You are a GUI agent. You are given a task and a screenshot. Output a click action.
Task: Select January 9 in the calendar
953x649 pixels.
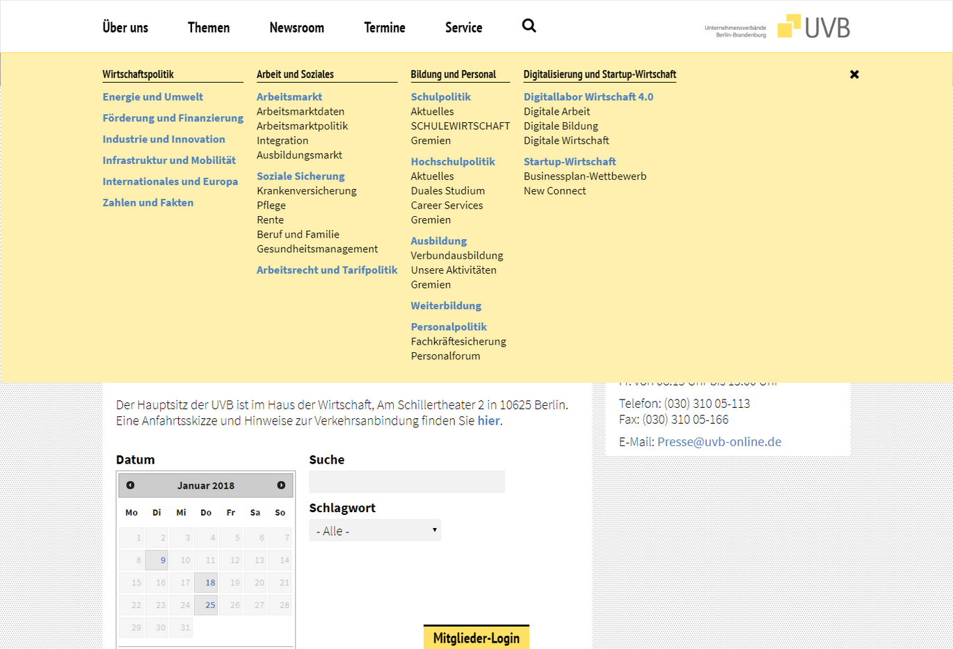157,560
